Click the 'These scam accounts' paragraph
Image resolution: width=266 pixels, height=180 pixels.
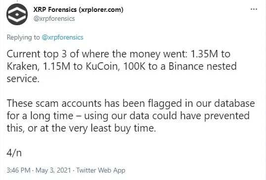(x=131, y=116)
